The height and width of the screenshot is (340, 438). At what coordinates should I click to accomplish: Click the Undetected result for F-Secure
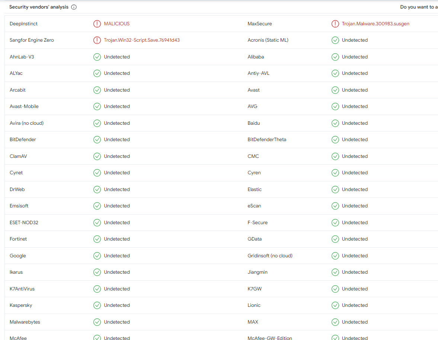(355, 223)
